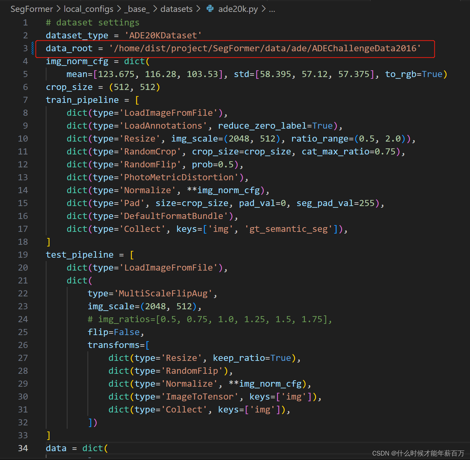Open the local_configs breadcrumb folder
Image resolution: width=470 pixels, height=460 pixels.
(x=89, y=9)
